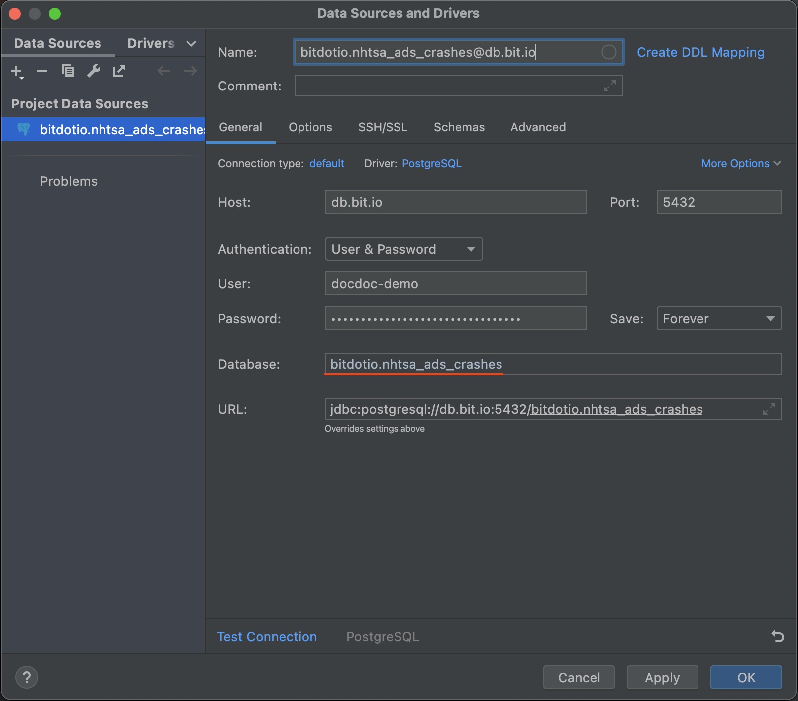This screenshot has height=701, width=798.
Task: Switch to the Drivers tab
Action: tap(151, 43)
